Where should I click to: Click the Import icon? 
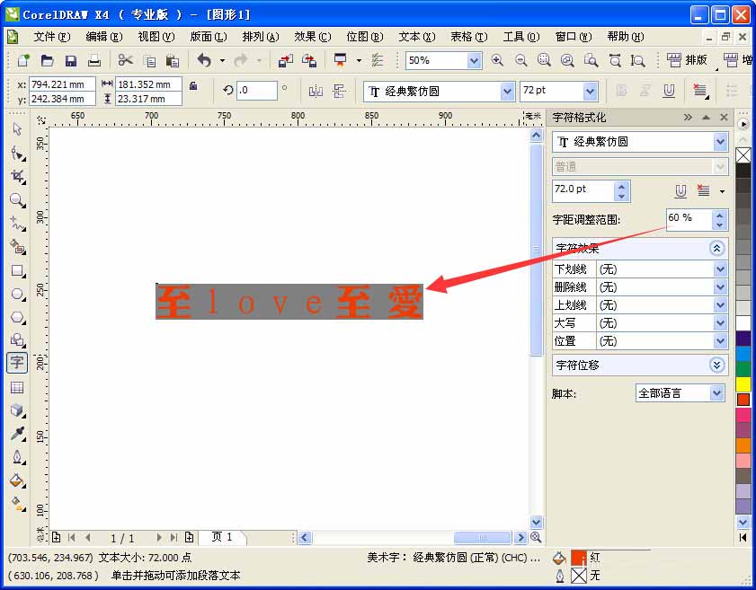pyautogui.click(x=286, y=60)
